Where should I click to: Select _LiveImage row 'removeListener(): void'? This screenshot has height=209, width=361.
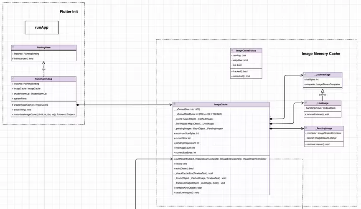(x=323, y=114)
